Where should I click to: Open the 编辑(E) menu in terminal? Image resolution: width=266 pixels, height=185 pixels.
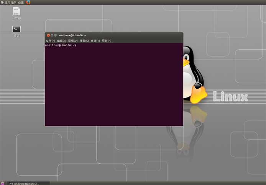tap(61, 41)
